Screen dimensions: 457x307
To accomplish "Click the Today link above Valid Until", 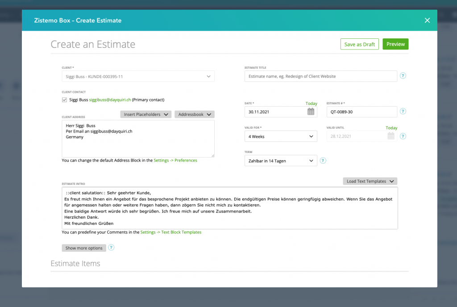I will 391,128.
